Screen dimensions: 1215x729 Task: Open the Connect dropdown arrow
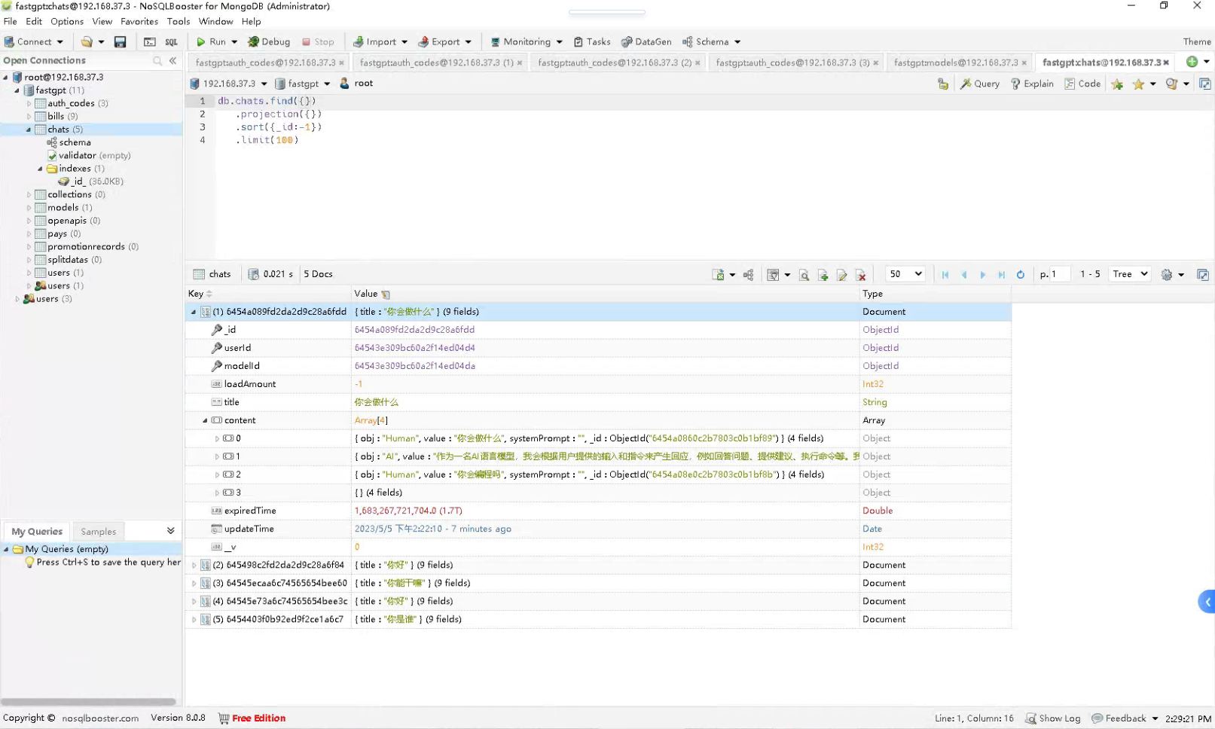(x=60, y=42)
